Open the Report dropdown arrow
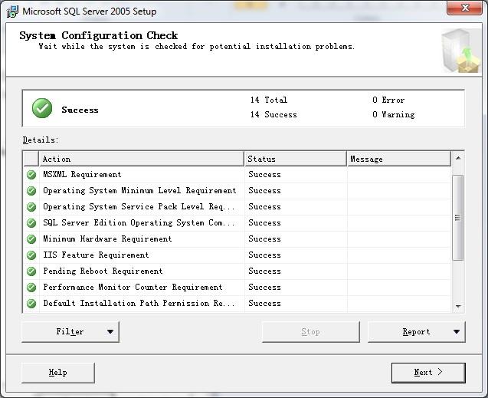Screen dimensions: 488x398 [x=457, y=332]
